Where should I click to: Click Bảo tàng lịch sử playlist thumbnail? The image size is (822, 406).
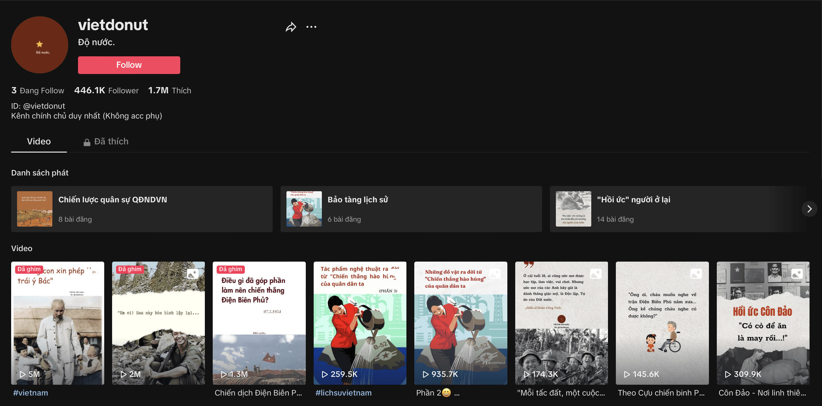[x=304, y=209]
